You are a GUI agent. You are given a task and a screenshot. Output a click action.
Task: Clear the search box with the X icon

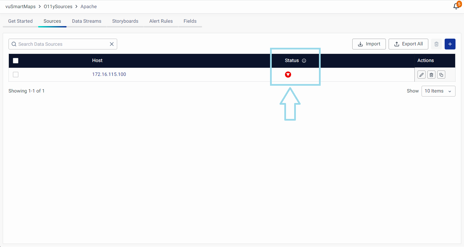pos(111,44)
